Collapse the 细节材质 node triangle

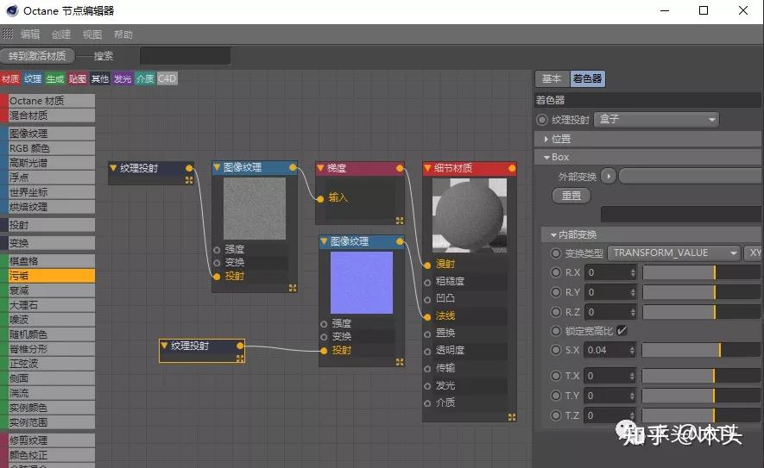click(428, 168)
